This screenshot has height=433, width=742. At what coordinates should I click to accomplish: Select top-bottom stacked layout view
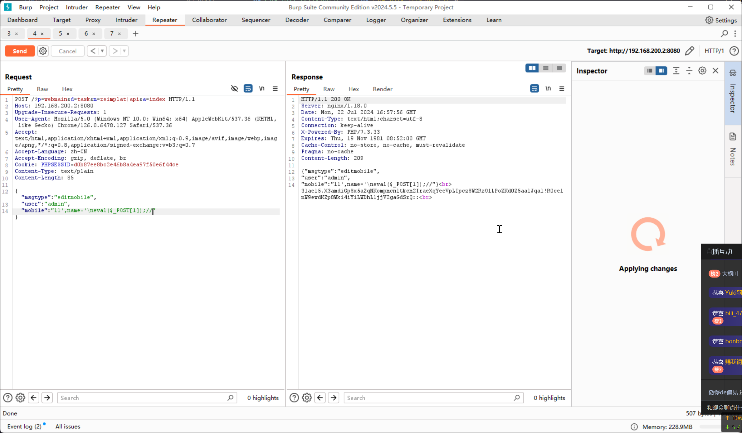(545, 68)
